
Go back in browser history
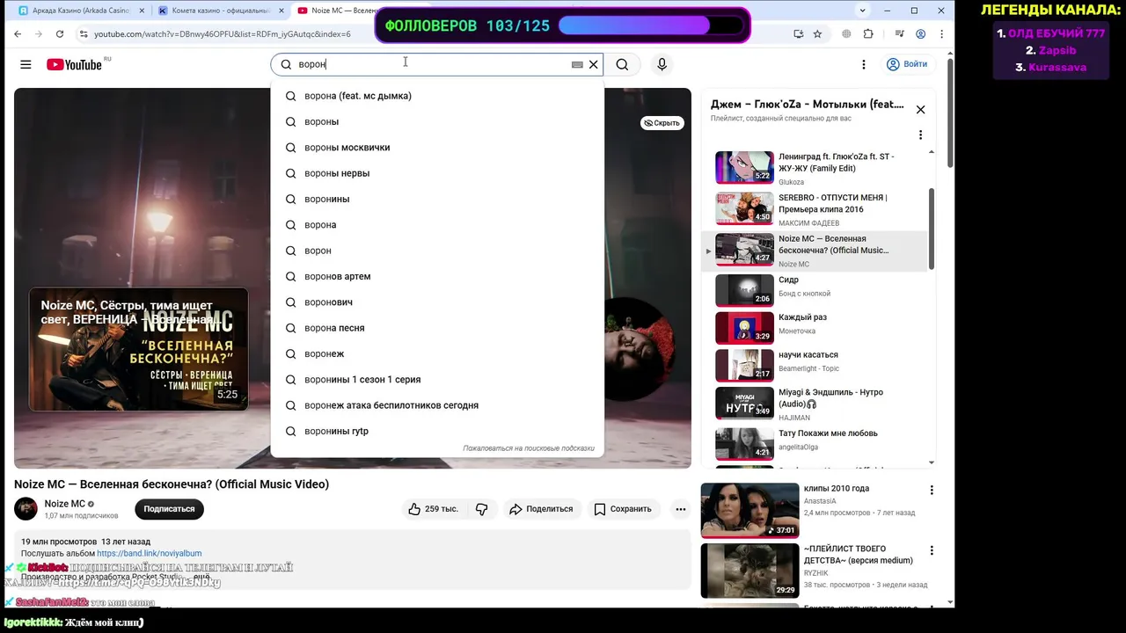(x=18, y=34)
